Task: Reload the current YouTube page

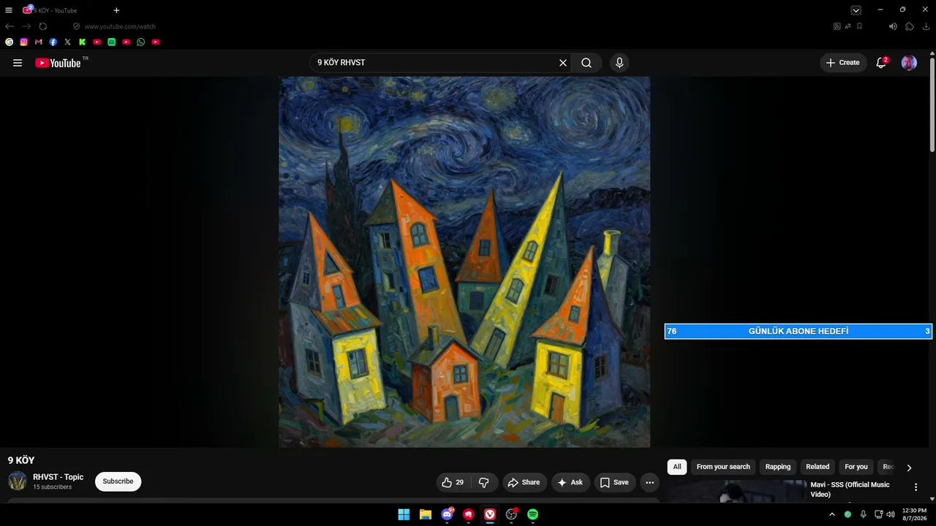Action: (43, 26)
